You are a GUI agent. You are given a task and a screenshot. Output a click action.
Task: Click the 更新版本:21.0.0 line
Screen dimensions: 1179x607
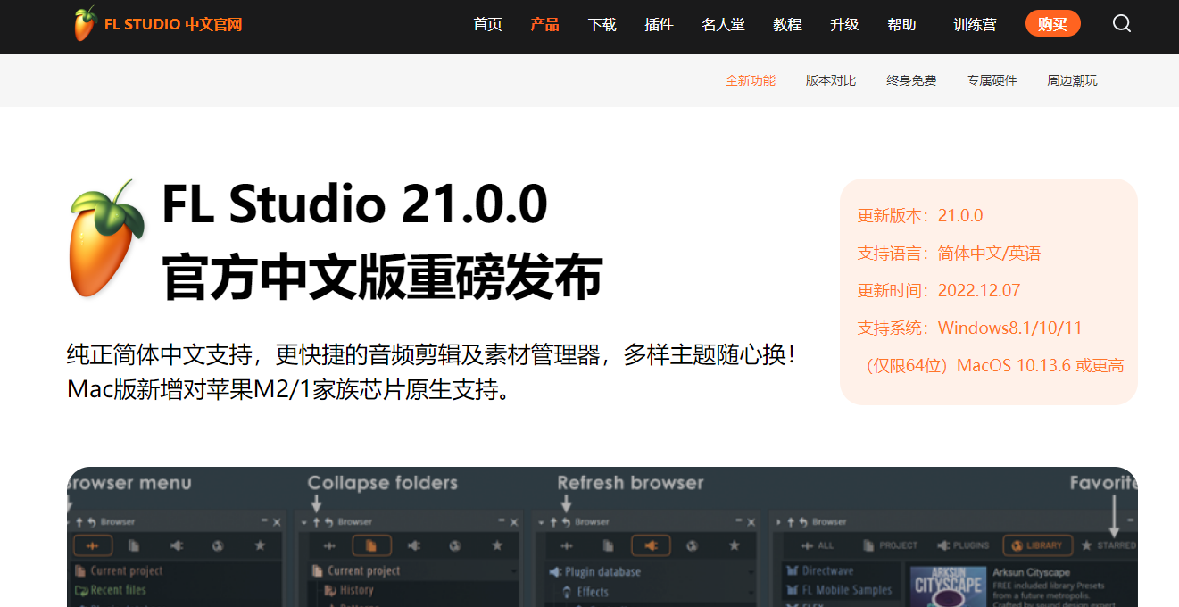click(920, 215)
